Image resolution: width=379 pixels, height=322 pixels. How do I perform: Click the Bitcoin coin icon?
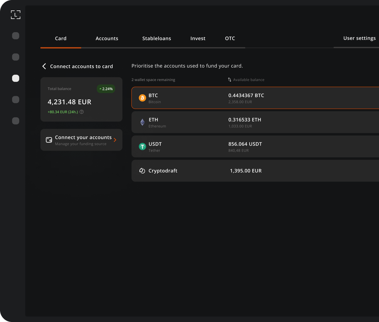[142, 98]
